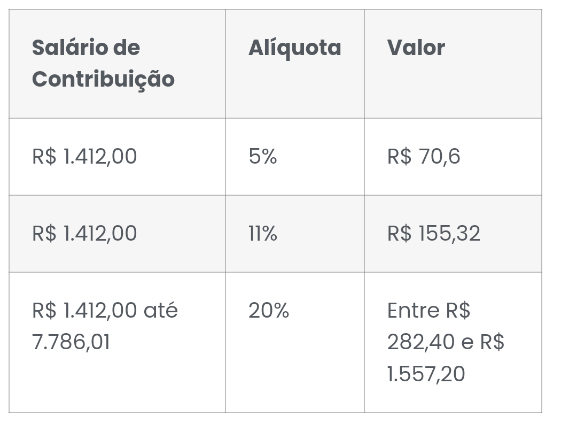Click the text 7.786,01 in the last row
The width and height of the screenshot is (561, 431).
71,342
